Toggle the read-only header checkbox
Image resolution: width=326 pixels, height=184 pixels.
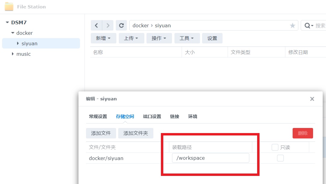click(x=275, y=147)
